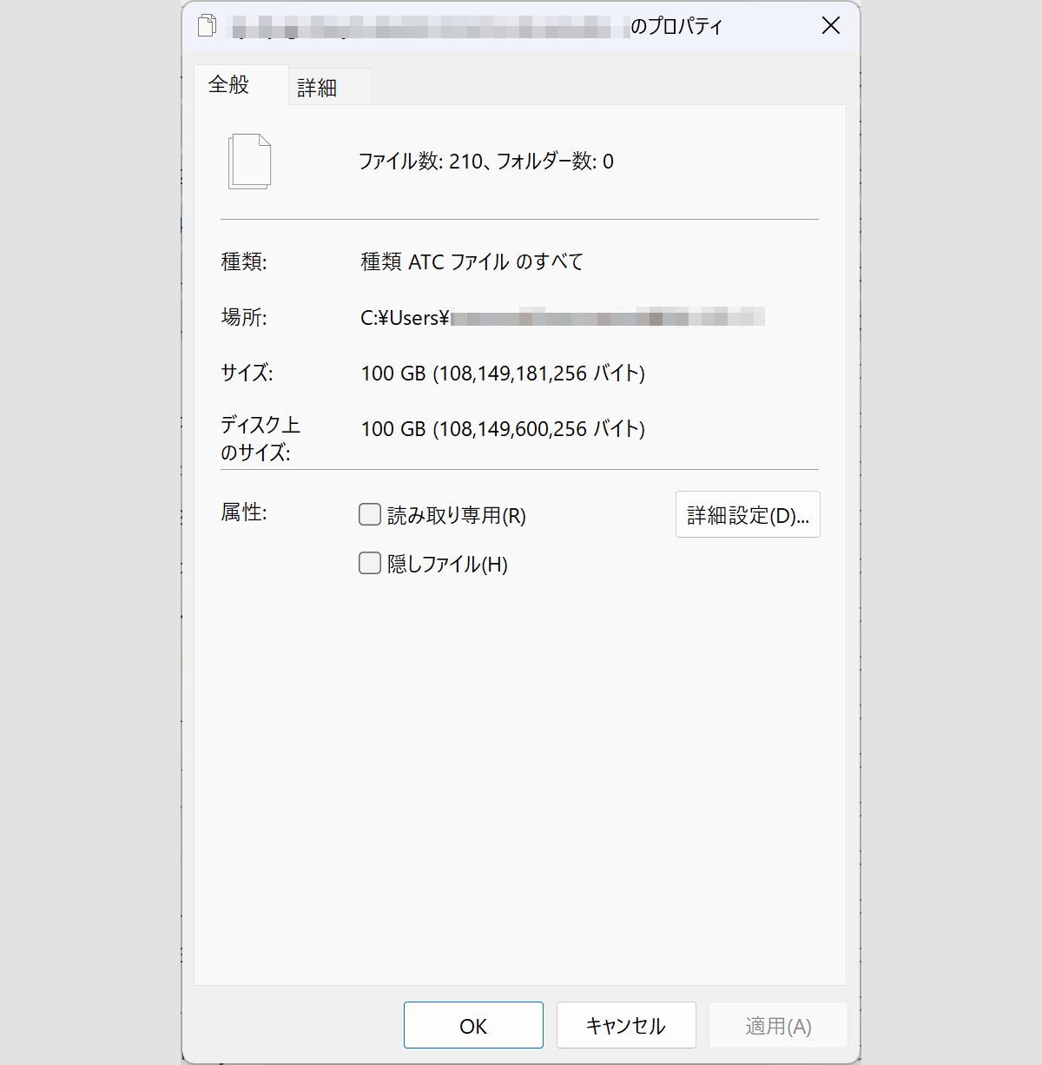
Task: Enable the 読み取り専用(R) checkbox
Action: click(x=369, y=514)
